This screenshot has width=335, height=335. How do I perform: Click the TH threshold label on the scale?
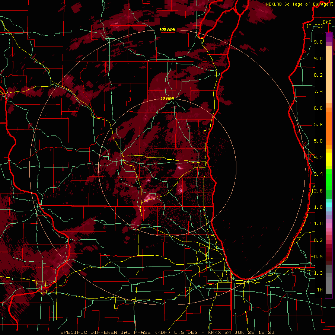tap(320, 290)
